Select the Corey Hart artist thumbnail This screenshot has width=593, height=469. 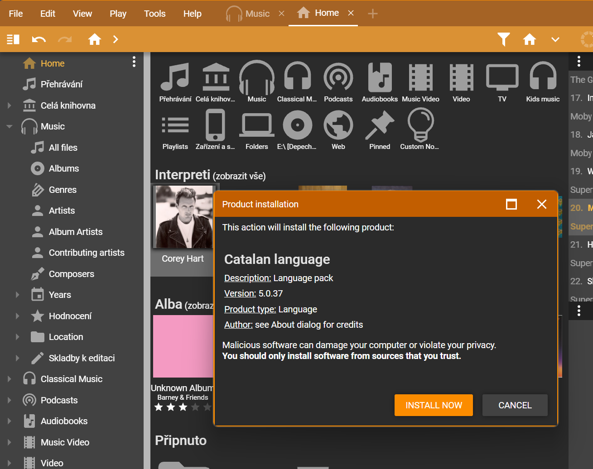click(183, 216)
